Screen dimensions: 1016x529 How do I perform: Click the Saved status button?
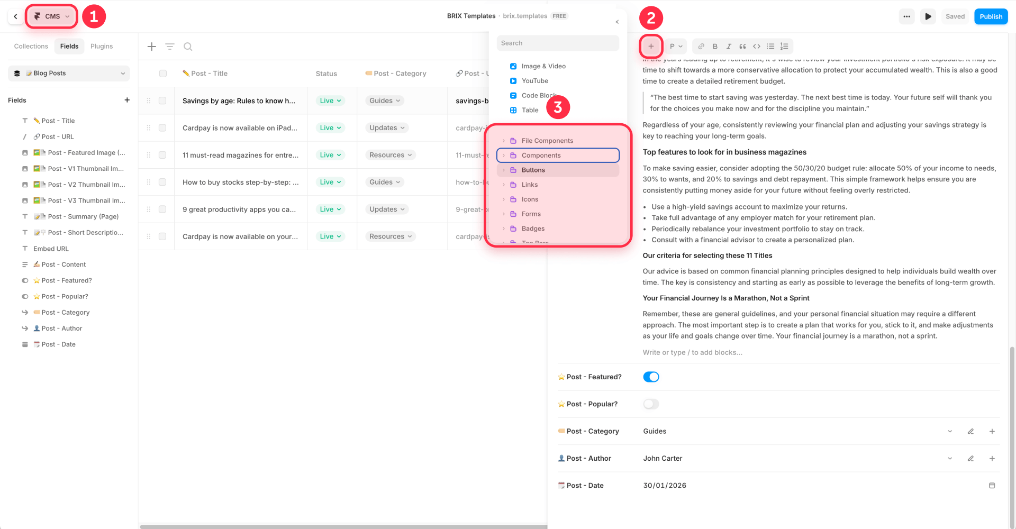click(x=955, y=16)
